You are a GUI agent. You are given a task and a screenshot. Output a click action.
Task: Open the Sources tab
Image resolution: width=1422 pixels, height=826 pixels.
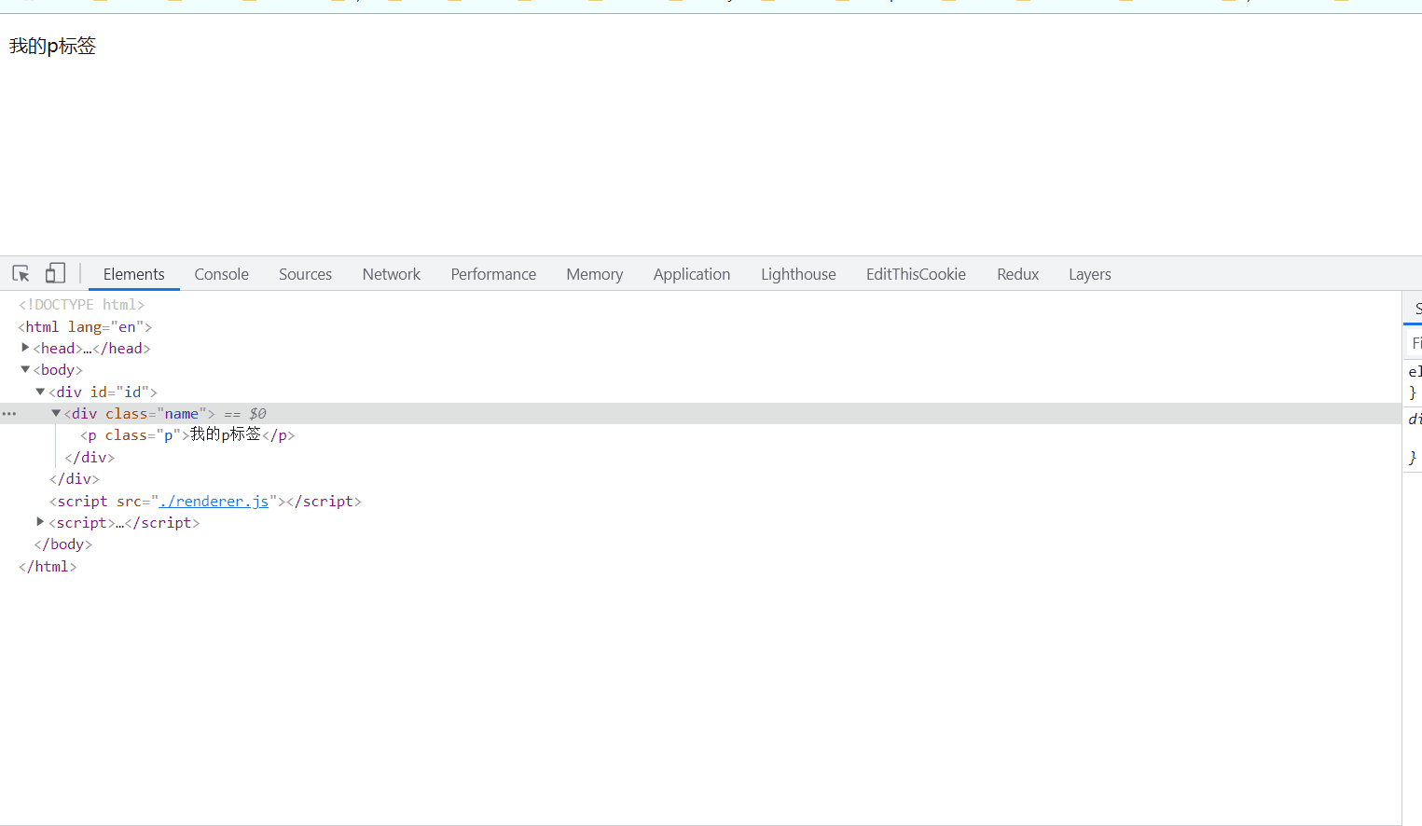pos(305,274)
